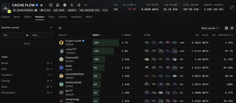Click first item thumbnail in 2eafa row
Viewport: 236px width, 103px height.
[x=147, y=67]
